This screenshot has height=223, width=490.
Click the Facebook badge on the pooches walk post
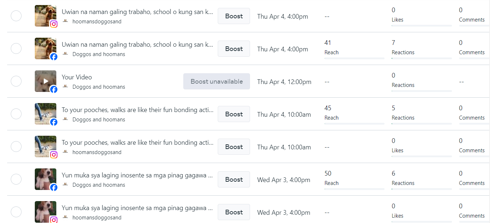click(54, 122)
